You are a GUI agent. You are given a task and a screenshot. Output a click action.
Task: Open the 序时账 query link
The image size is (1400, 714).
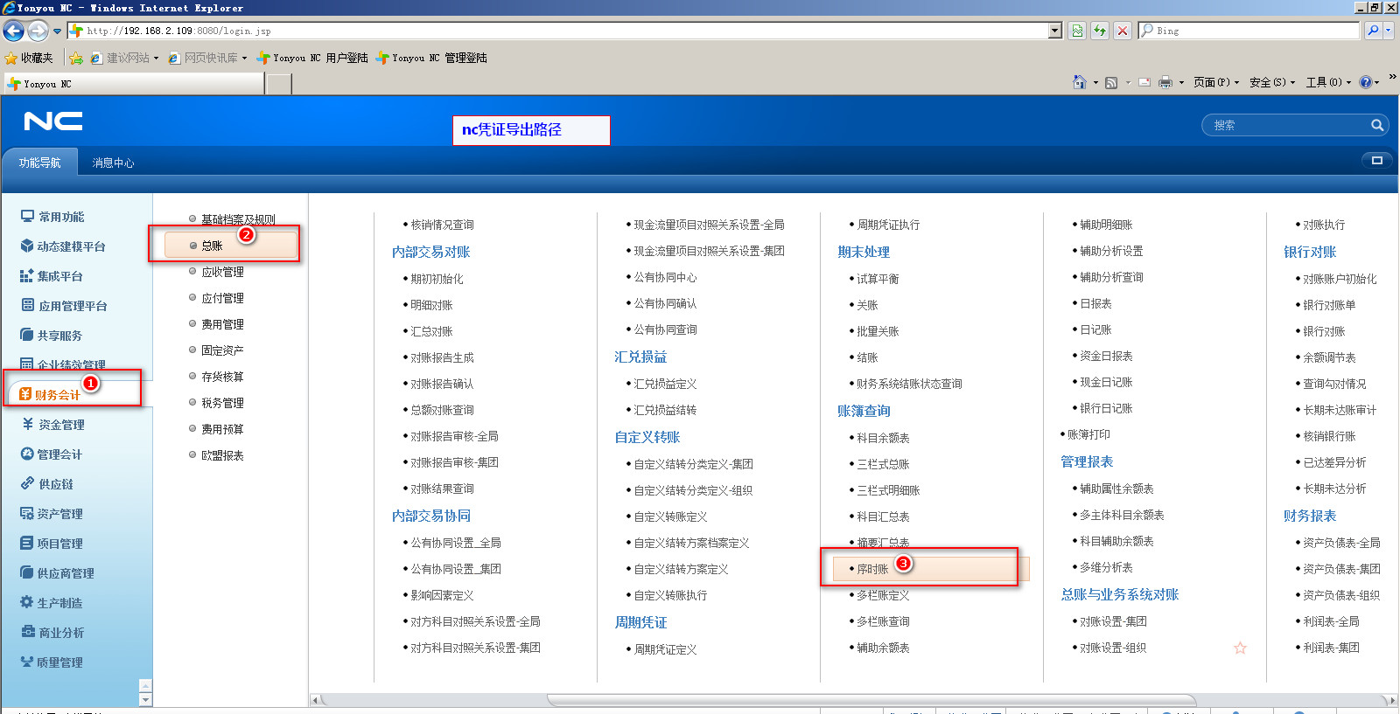coord(872,569)
